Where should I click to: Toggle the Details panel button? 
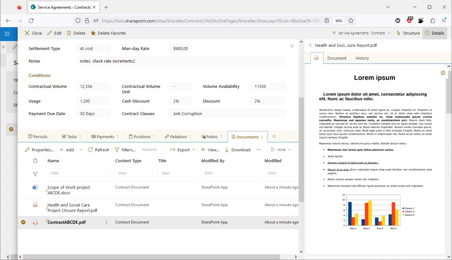pyautogui.click(x=435, y=33)
